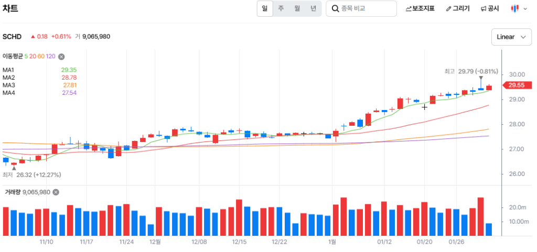Screen dimensions: 537x252
Task: Switch to yearly 년 interval
Action: pyautogui.click(x=313, y=8)
